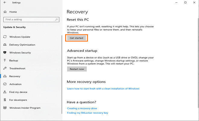Click the For developers icon
This screenshot has height=121, width=199.
tap(5, 100)
